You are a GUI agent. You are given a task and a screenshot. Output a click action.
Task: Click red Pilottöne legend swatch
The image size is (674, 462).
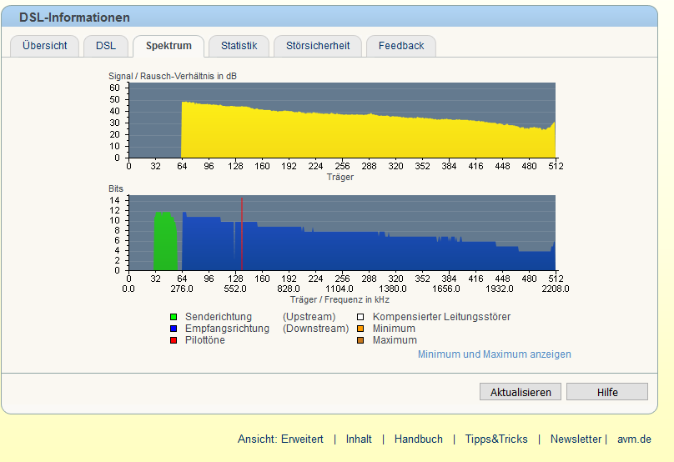[174, 340]
